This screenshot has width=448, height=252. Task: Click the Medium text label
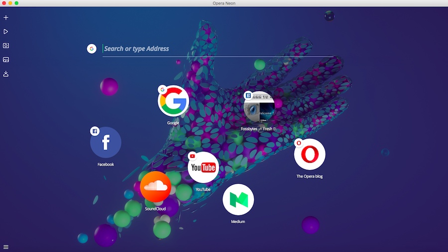point(238,222)
